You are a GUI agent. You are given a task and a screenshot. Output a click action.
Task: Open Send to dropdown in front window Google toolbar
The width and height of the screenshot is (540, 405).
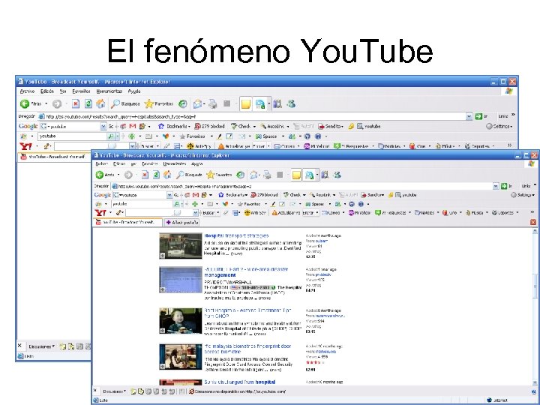[372, 195]
